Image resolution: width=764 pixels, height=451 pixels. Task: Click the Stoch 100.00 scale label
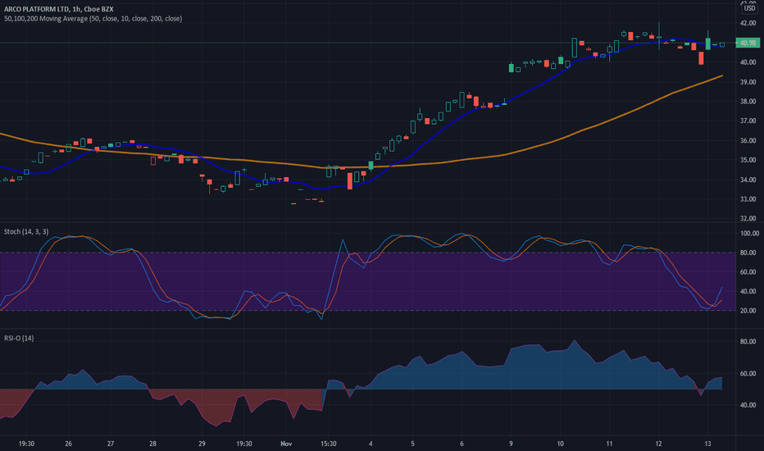click(x=750, y=233)
